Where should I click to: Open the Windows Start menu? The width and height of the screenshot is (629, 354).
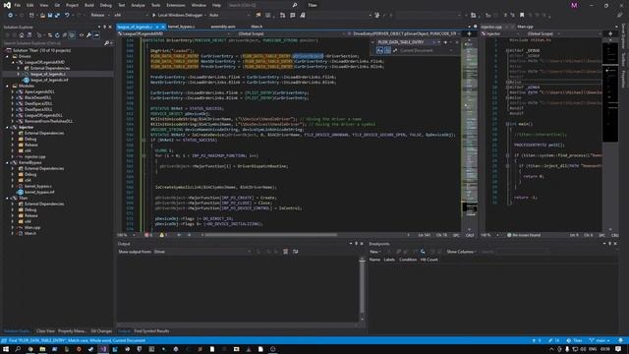pyautogui.click(x=6, y=349)
